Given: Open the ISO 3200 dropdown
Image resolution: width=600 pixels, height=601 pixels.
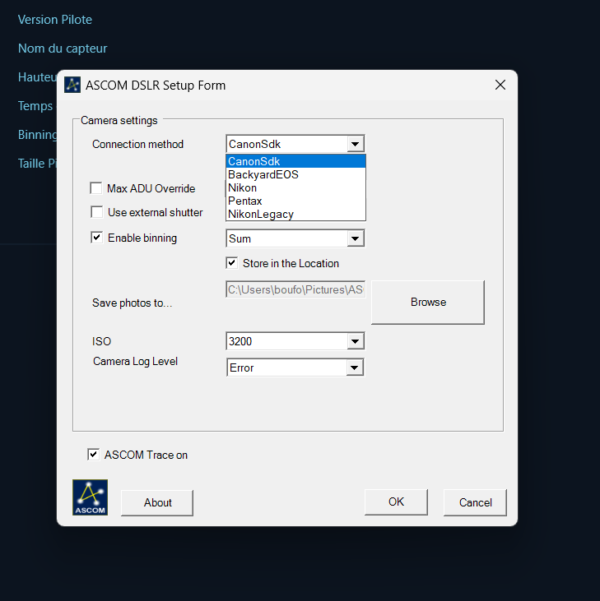Looking at the screenshot, I should [356, 341].
